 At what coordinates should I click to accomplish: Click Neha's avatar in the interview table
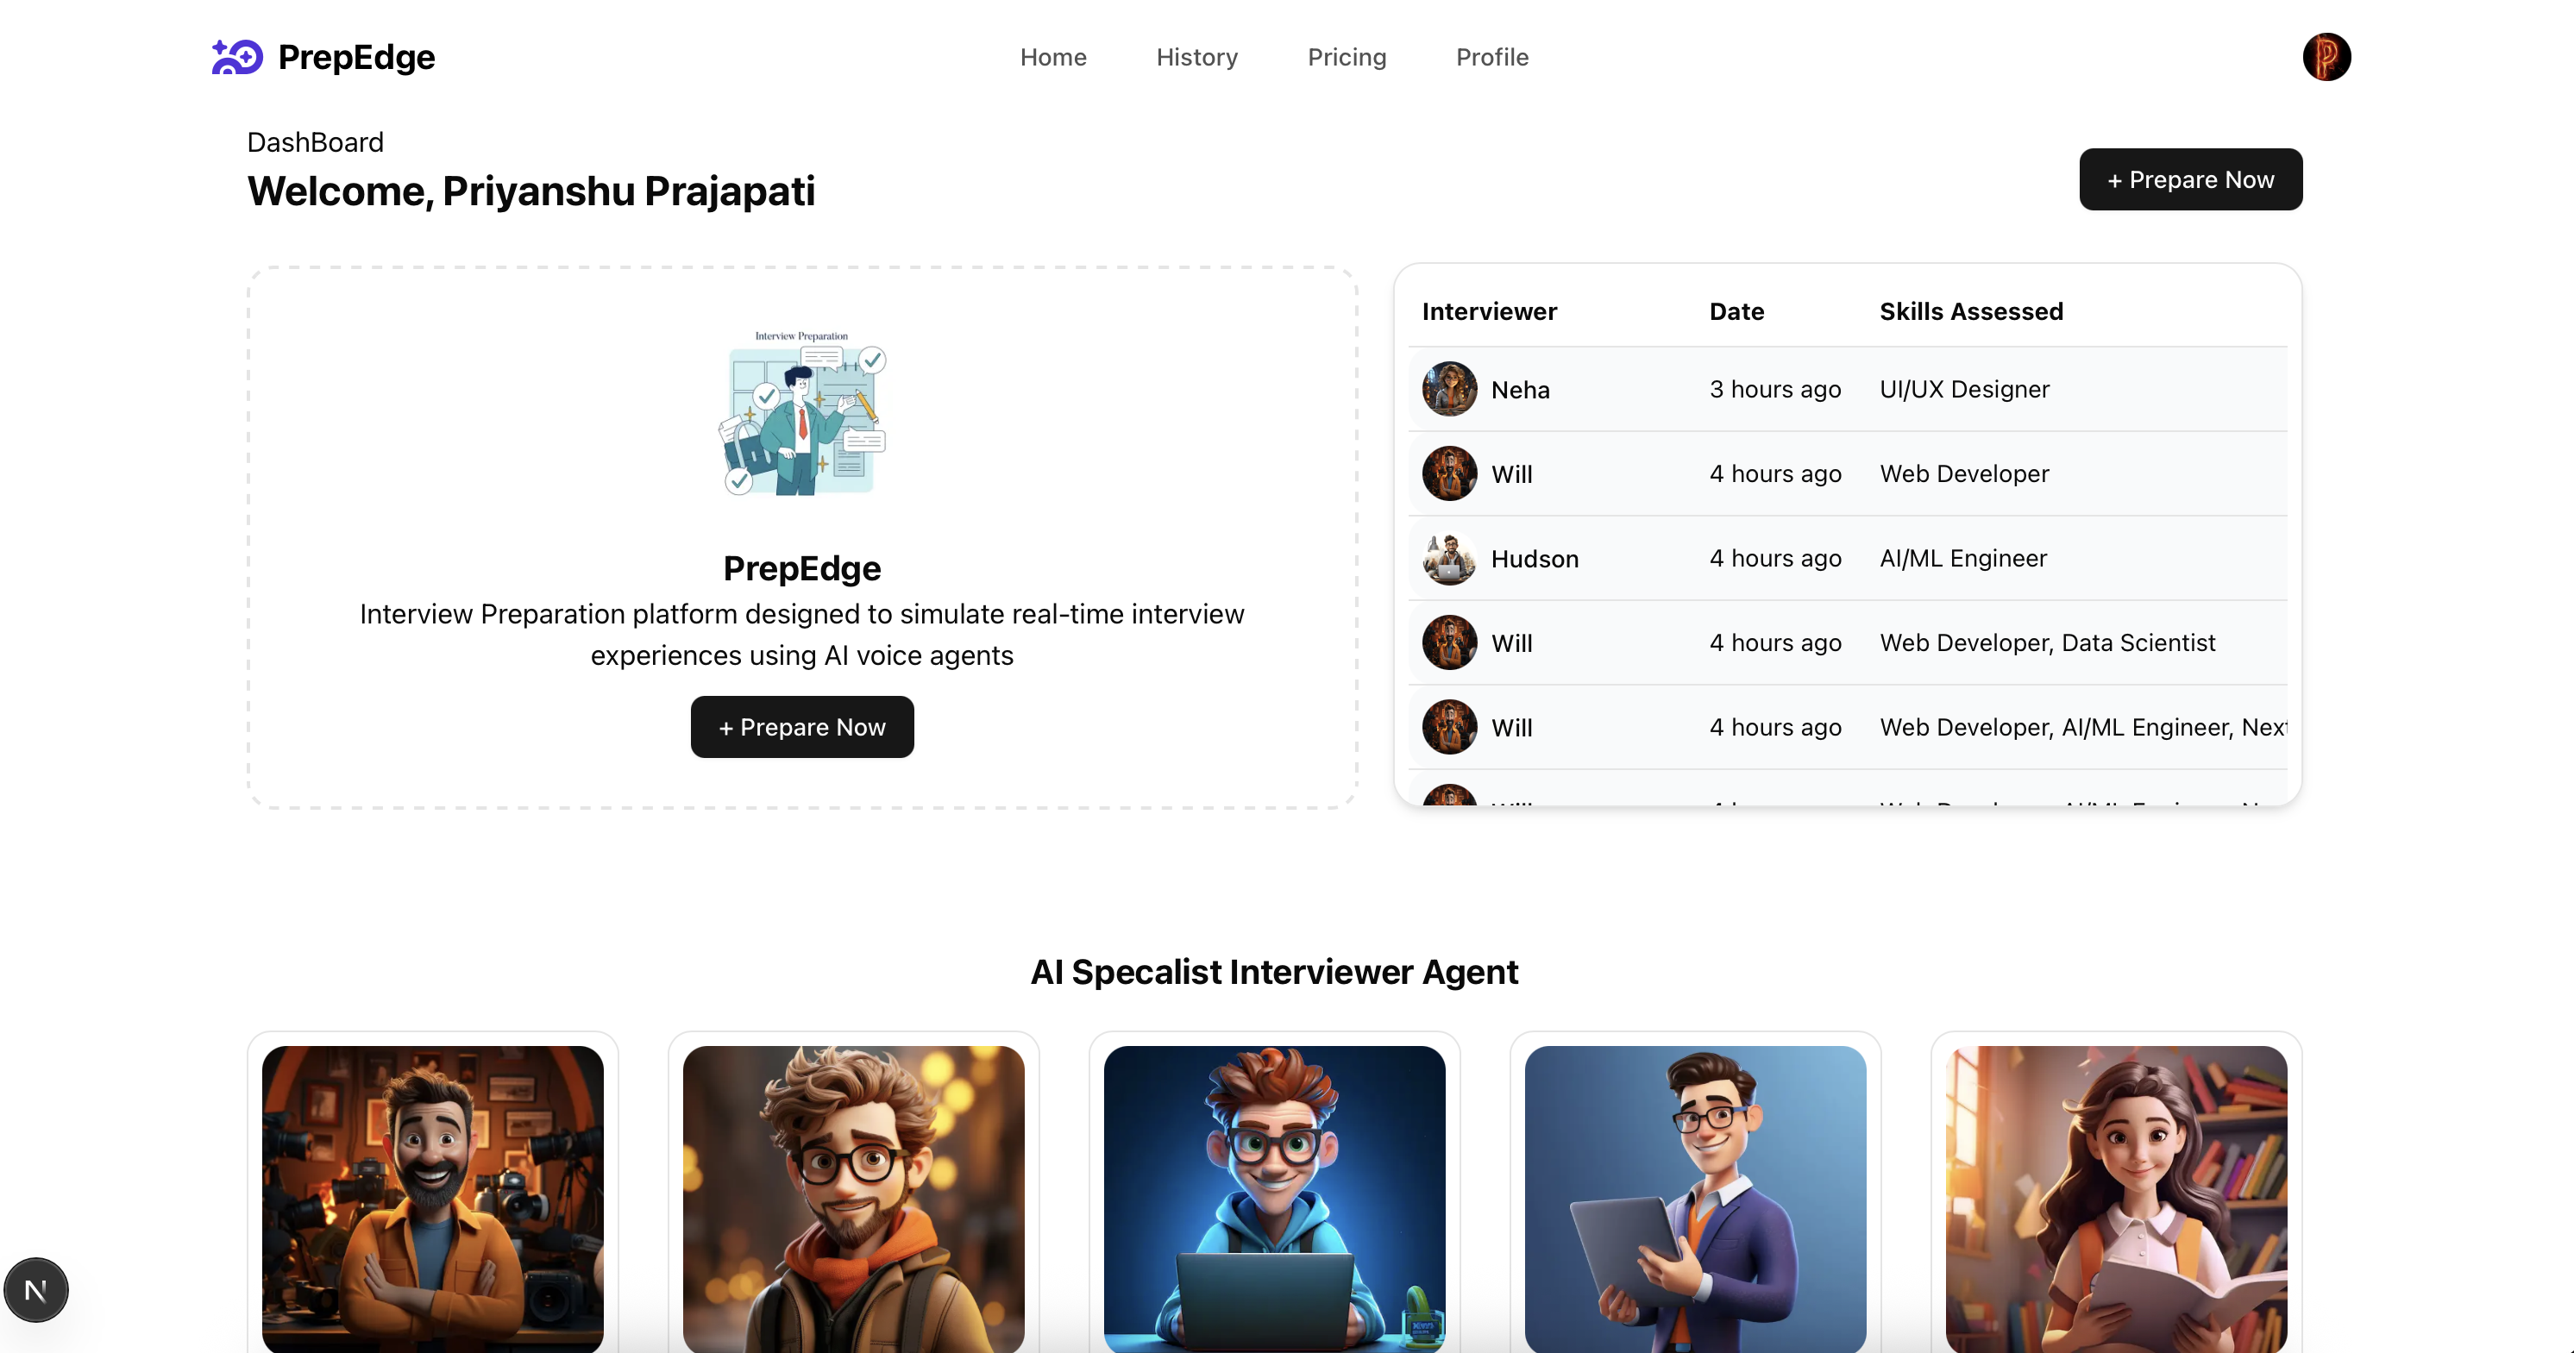tap(1449, 389)
